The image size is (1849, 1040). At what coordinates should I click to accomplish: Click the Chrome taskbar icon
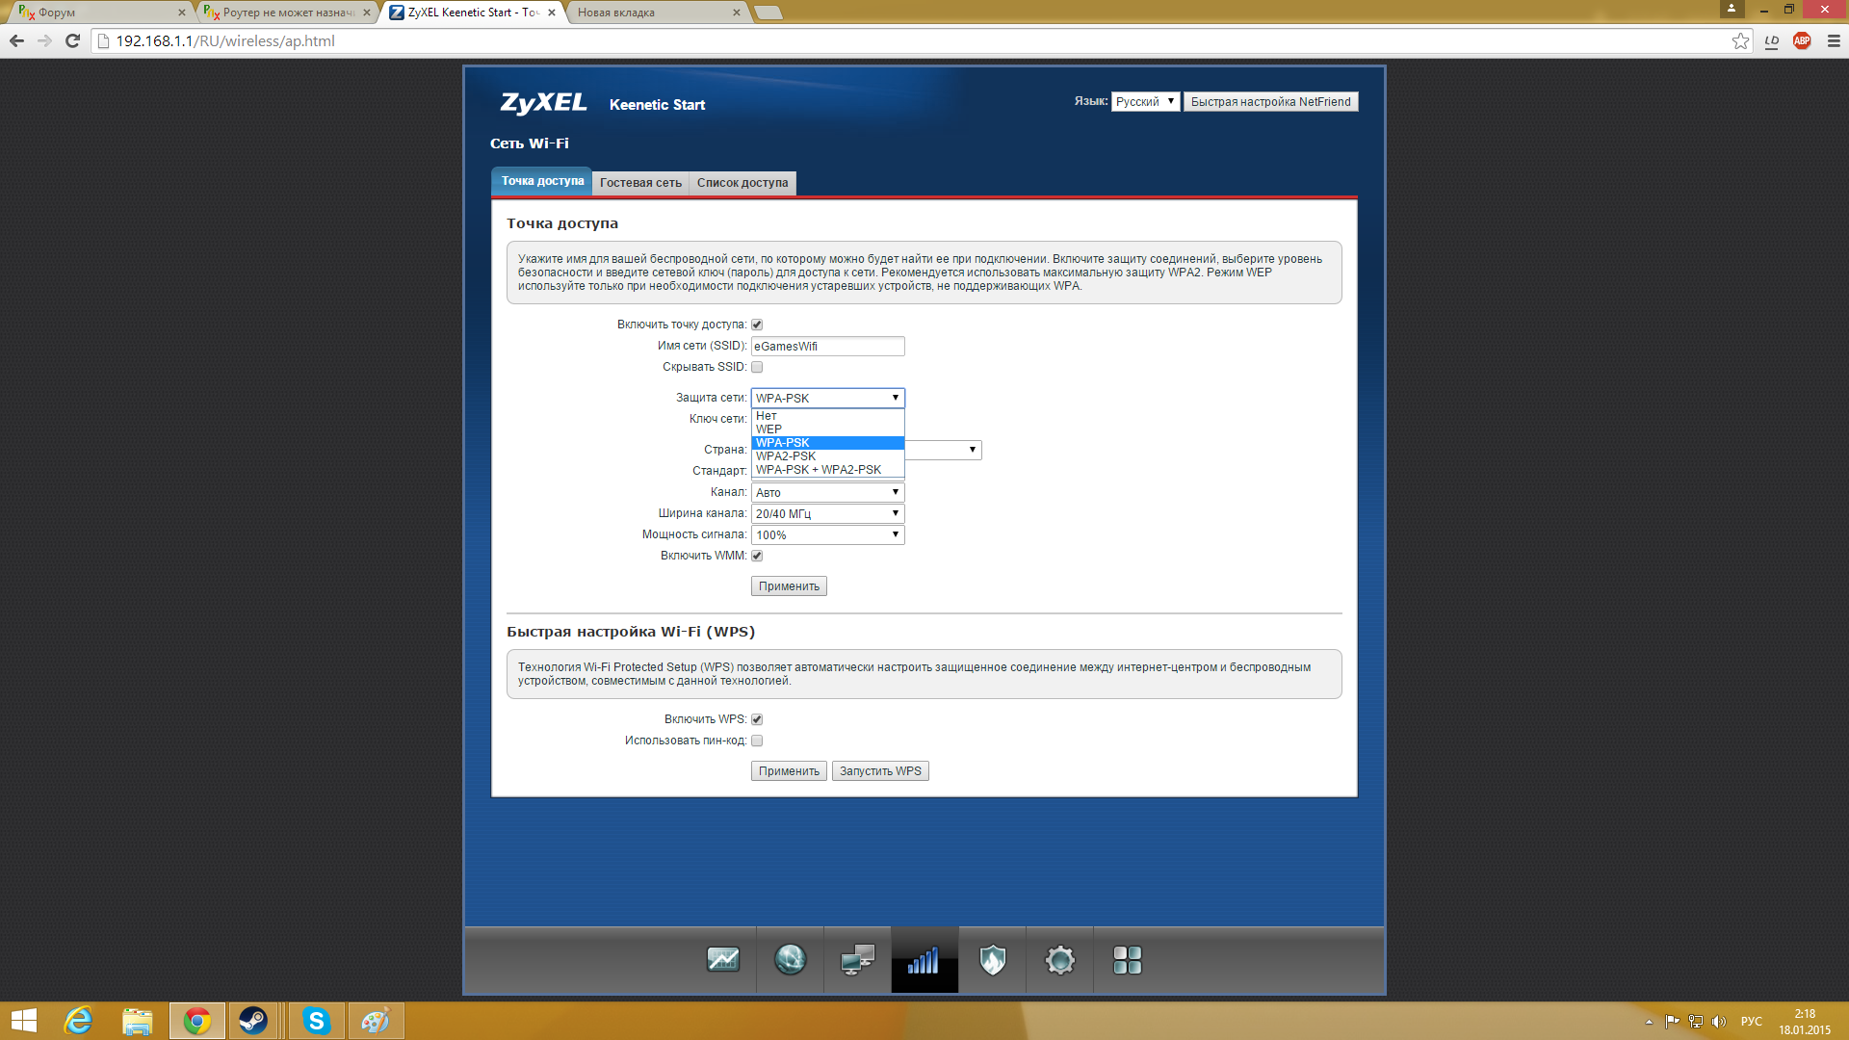197,1021
